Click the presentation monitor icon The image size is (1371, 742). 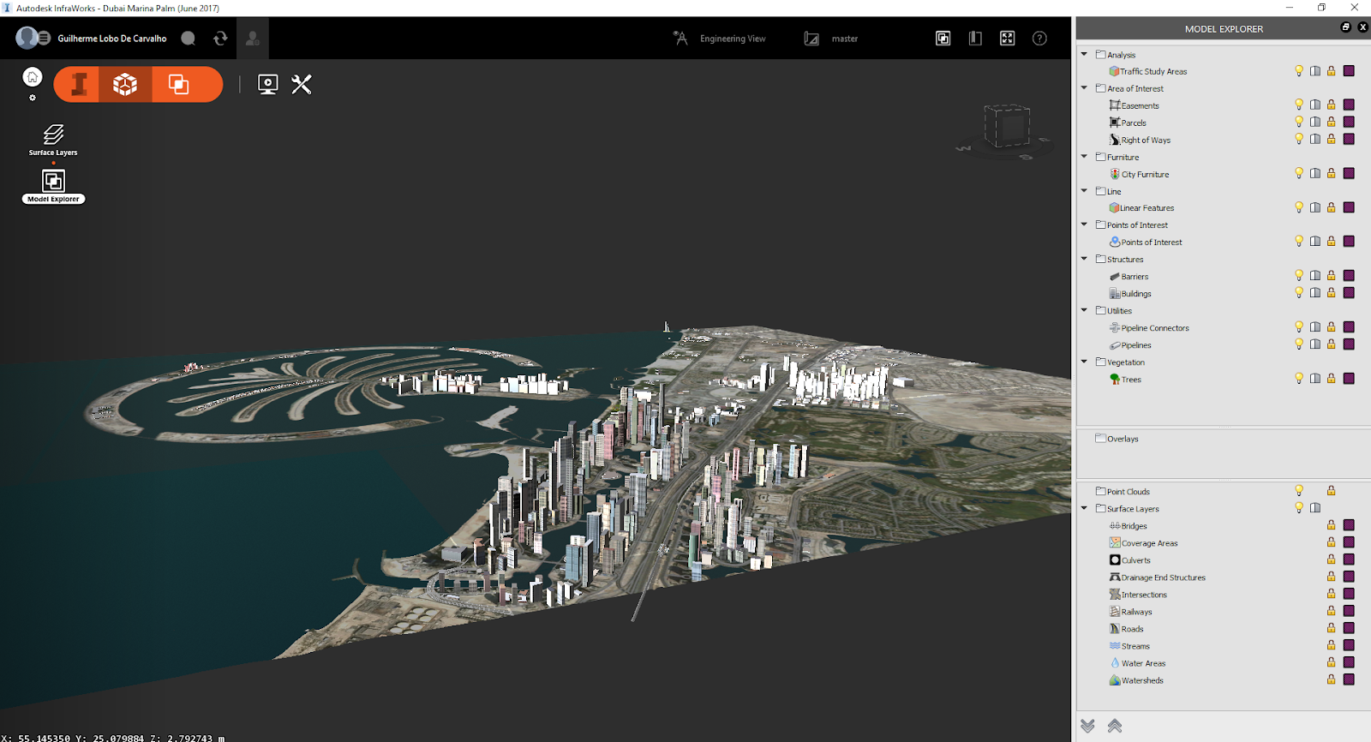click(x=267, y=84)
